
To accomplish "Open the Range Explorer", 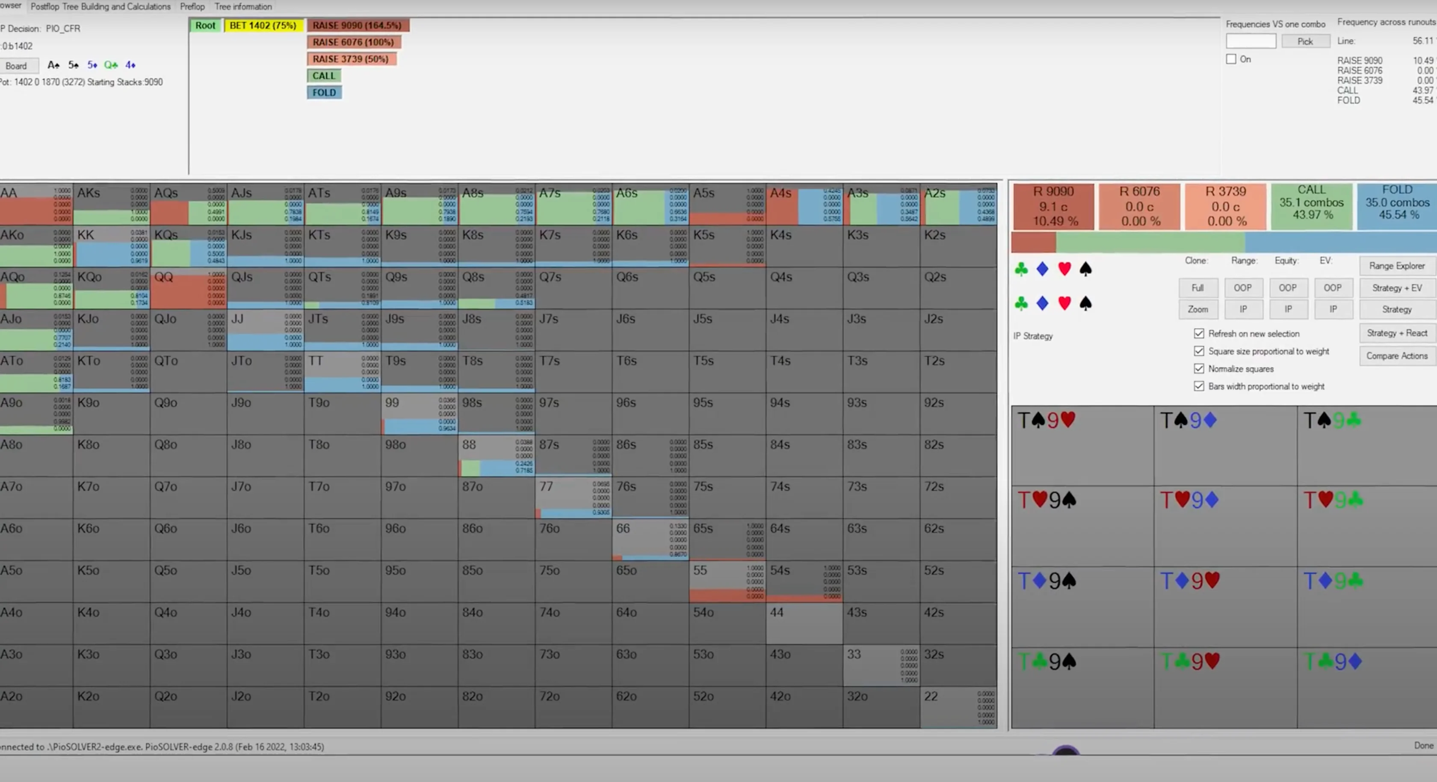I will 1396,266.
